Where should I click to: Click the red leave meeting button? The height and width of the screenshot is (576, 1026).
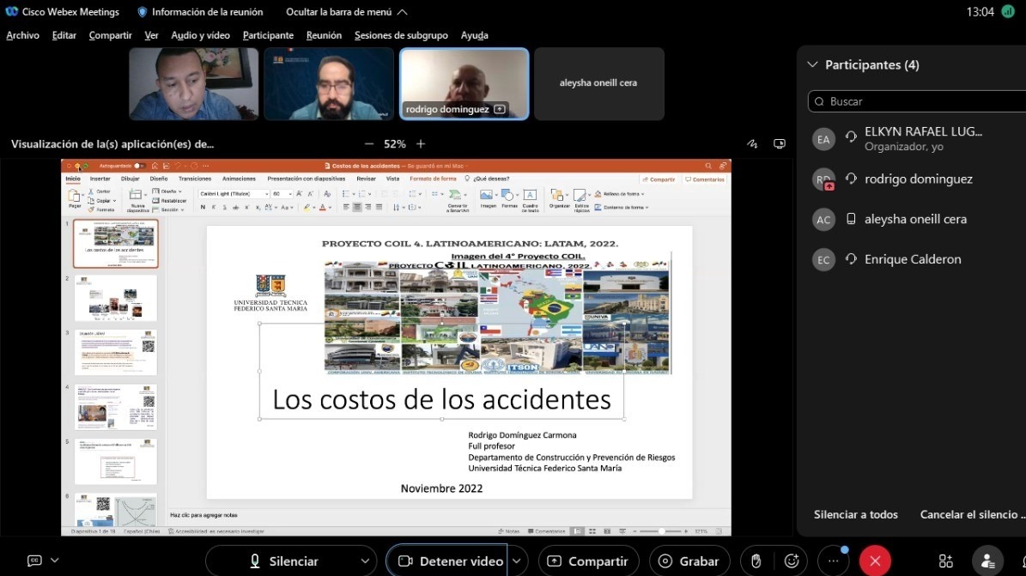tap(875, 561)
